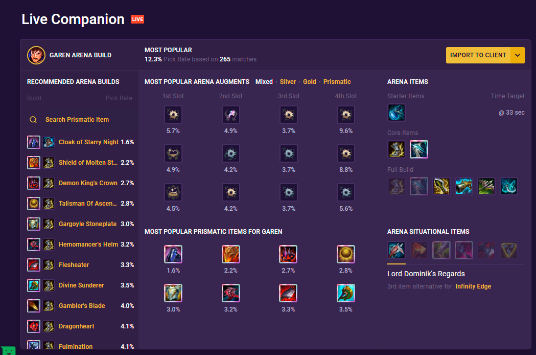Click the 5.7% augment icon in 1st Slot

(x=173, y=115)
